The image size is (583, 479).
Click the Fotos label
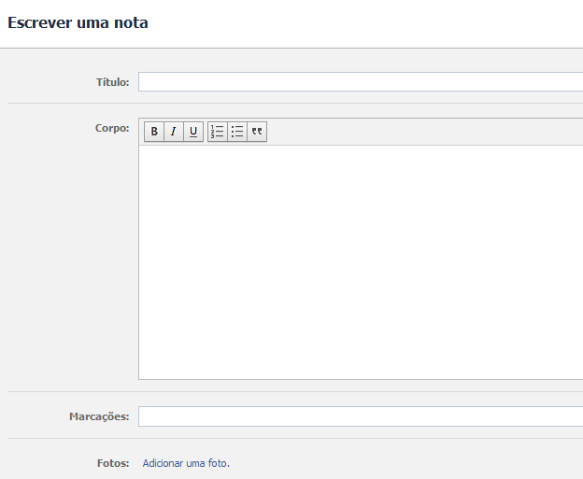pyautogui.click(x=113, y=463)
